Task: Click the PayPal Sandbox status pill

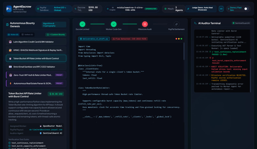Action: pyautogui.click(x=54, y=9)
